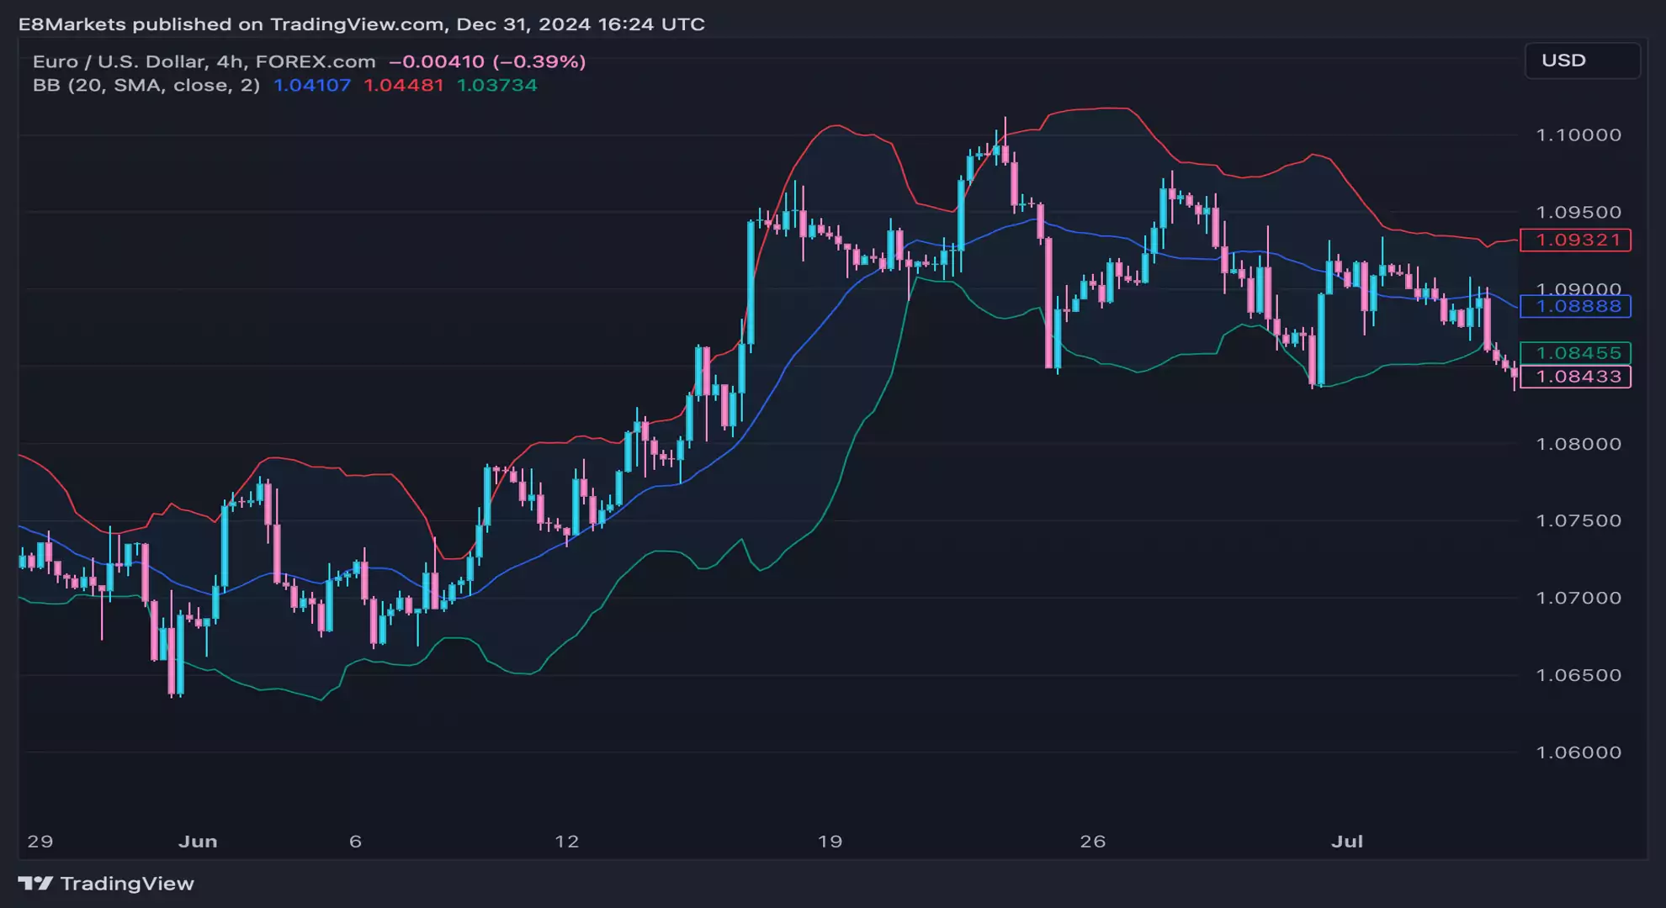
Task: Click the Jul date label on time axis
Action: click(1347, 842)
